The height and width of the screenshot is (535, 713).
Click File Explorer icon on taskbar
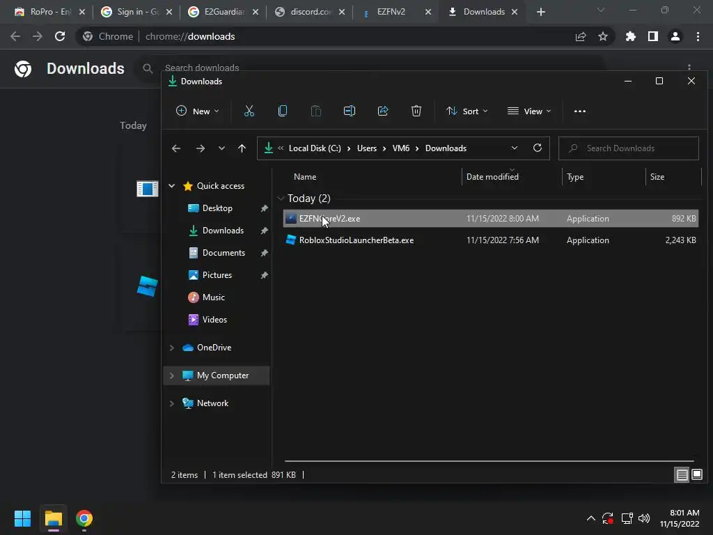pos(53,518)
